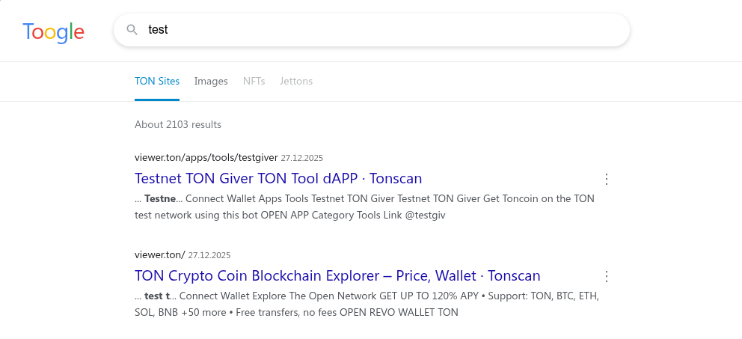
Task: Click the viewer.ton/ URL of second result
Action: 159,254
